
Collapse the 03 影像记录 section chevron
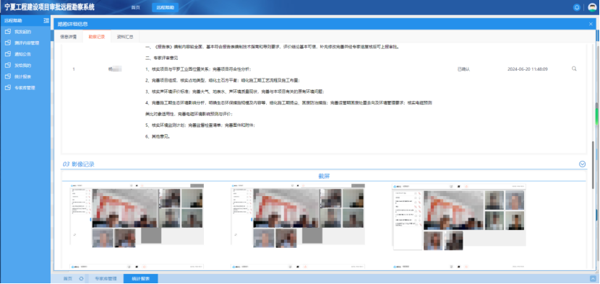583,164
